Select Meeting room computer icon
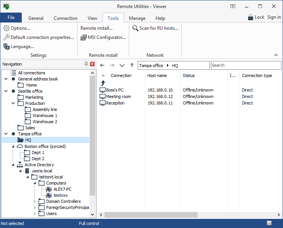The width and height of the screenshot is (283, 228). [x=103, y=96]
